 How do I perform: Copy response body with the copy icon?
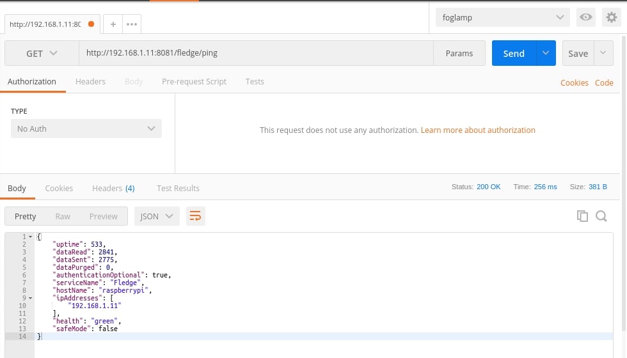pos(582,216)
